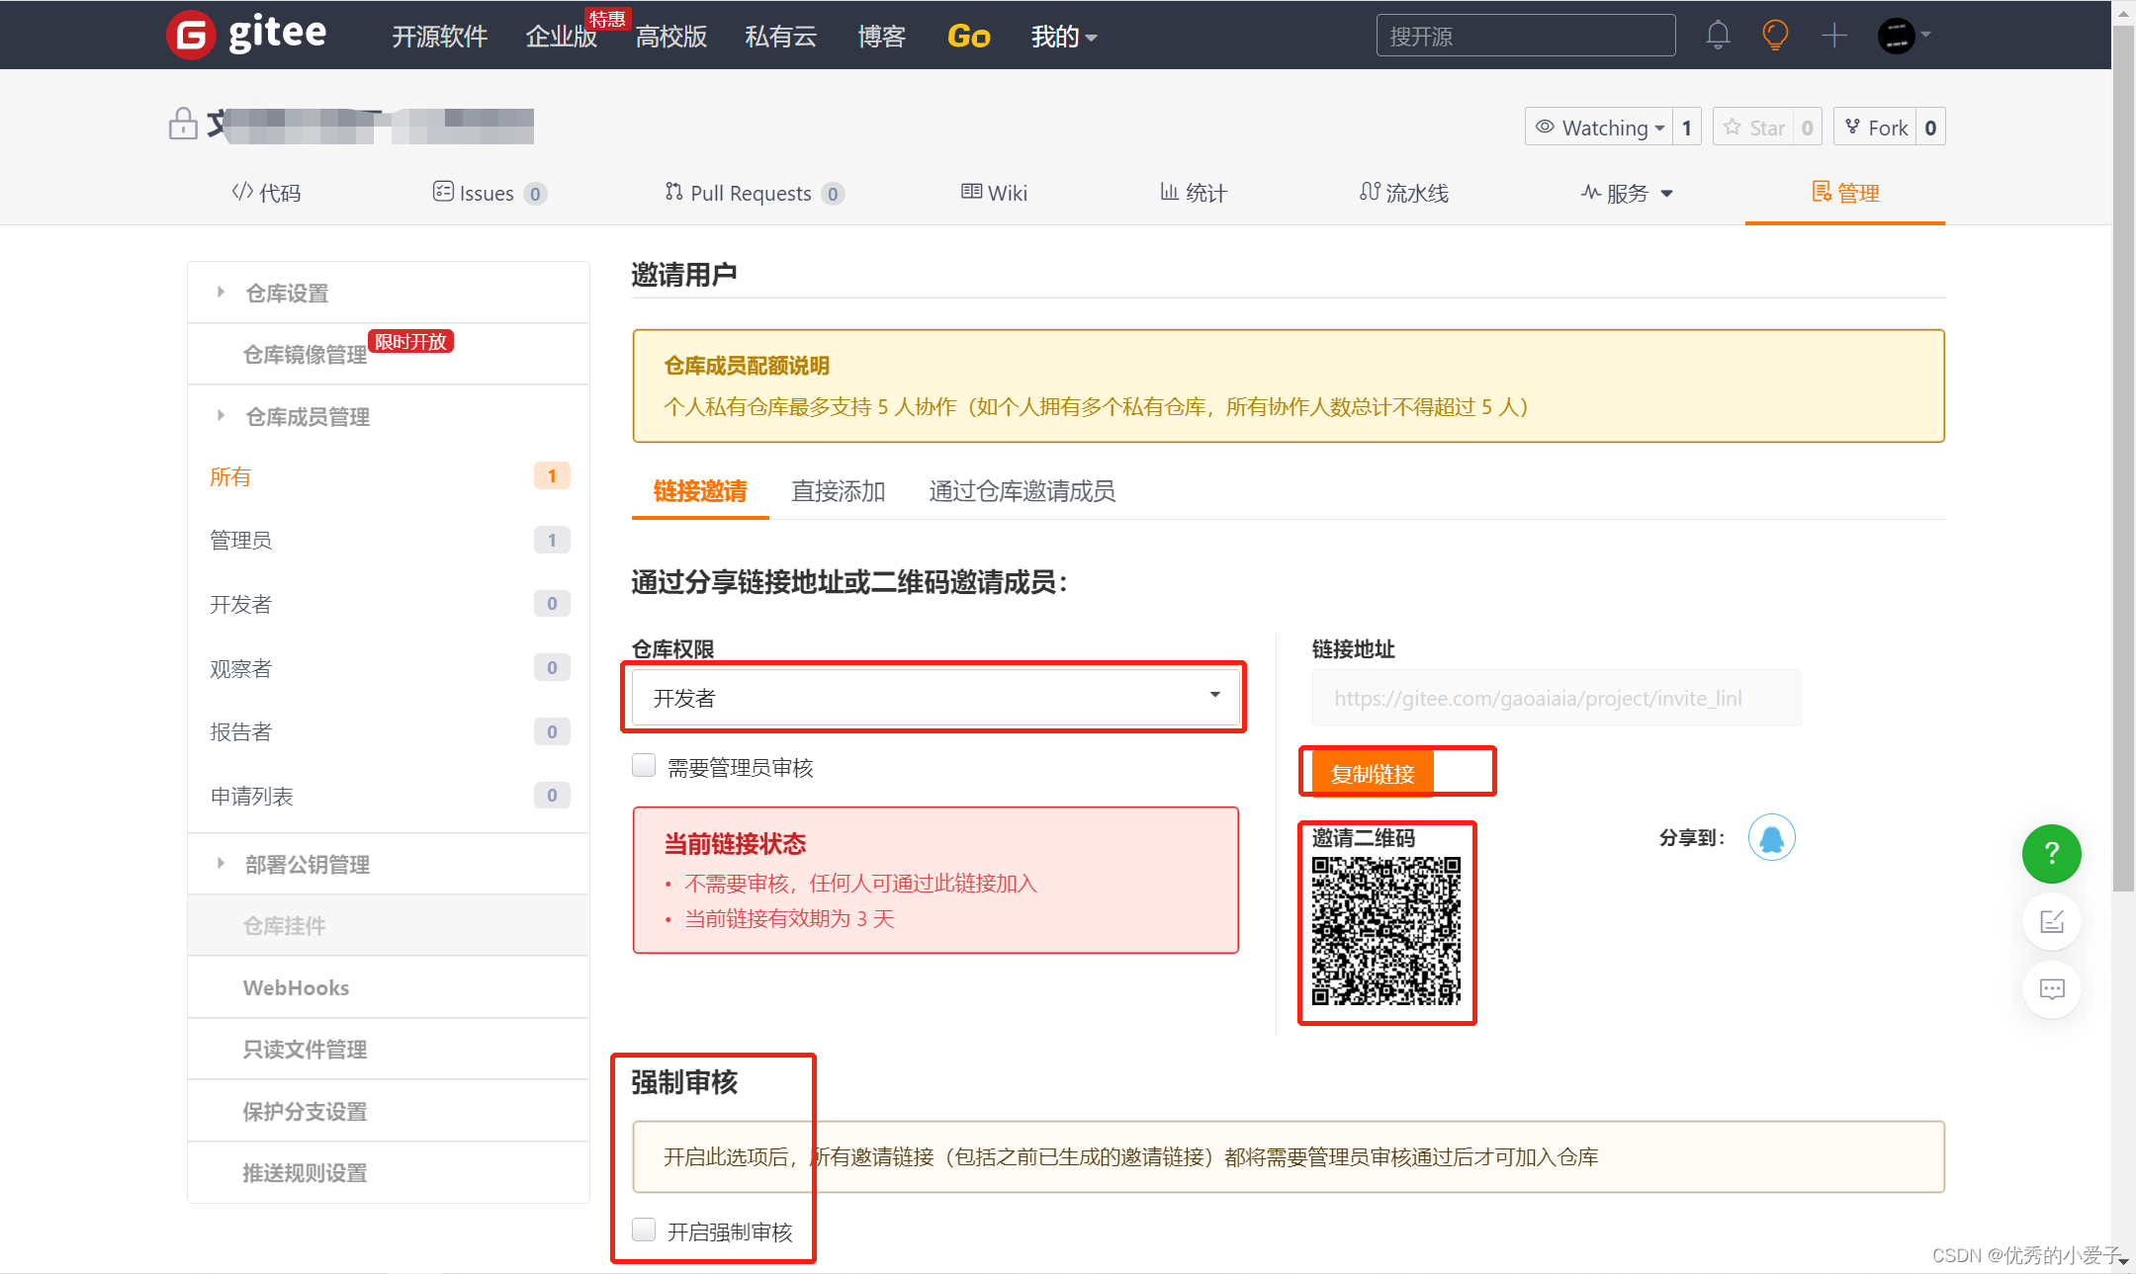Open 只读文件管理 in sidebar
The width and height of the screenshot is (2136, 1274).
(389, 1049)
